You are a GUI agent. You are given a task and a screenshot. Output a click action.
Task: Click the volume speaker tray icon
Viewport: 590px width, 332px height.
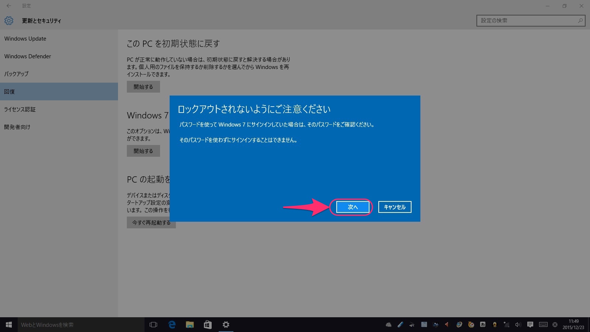coord(518,325)
